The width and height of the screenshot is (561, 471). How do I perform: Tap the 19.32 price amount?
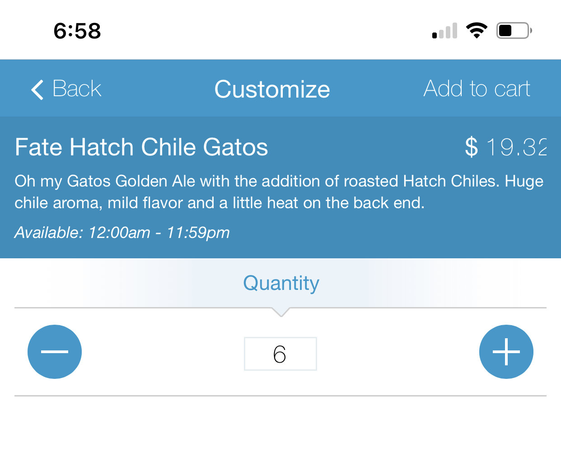pos(517,147)
